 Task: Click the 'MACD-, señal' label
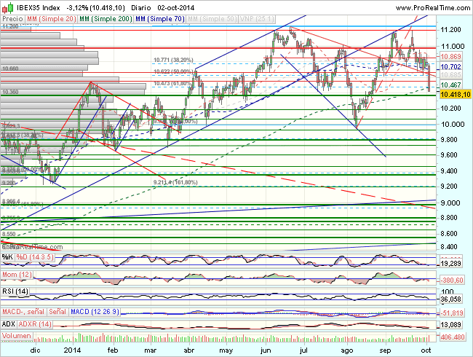point(23,311)
